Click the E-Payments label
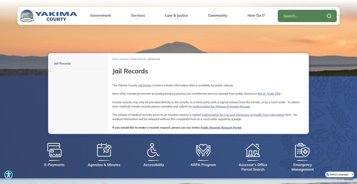 [54, 165]
